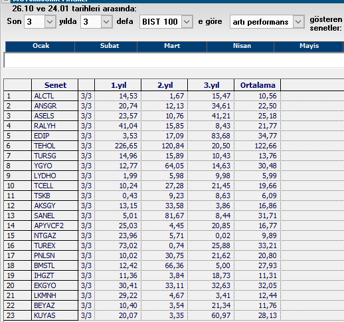Click EKGYO's average value 32,05
Image resolution: width=344 pixels, height=322 pixels.
click(x=268, y=285)
